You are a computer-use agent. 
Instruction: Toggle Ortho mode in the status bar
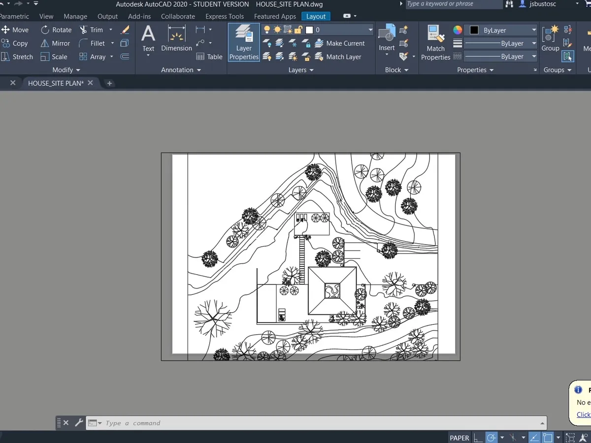point(478,437)
